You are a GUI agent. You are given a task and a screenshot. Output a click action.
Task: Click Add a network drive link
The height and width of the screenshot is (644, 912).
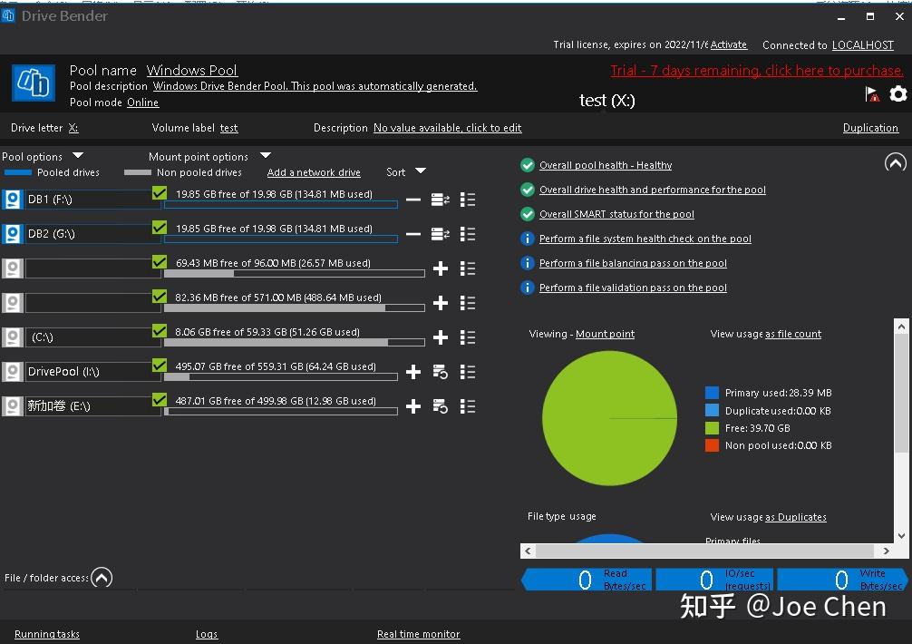(314, 172)
